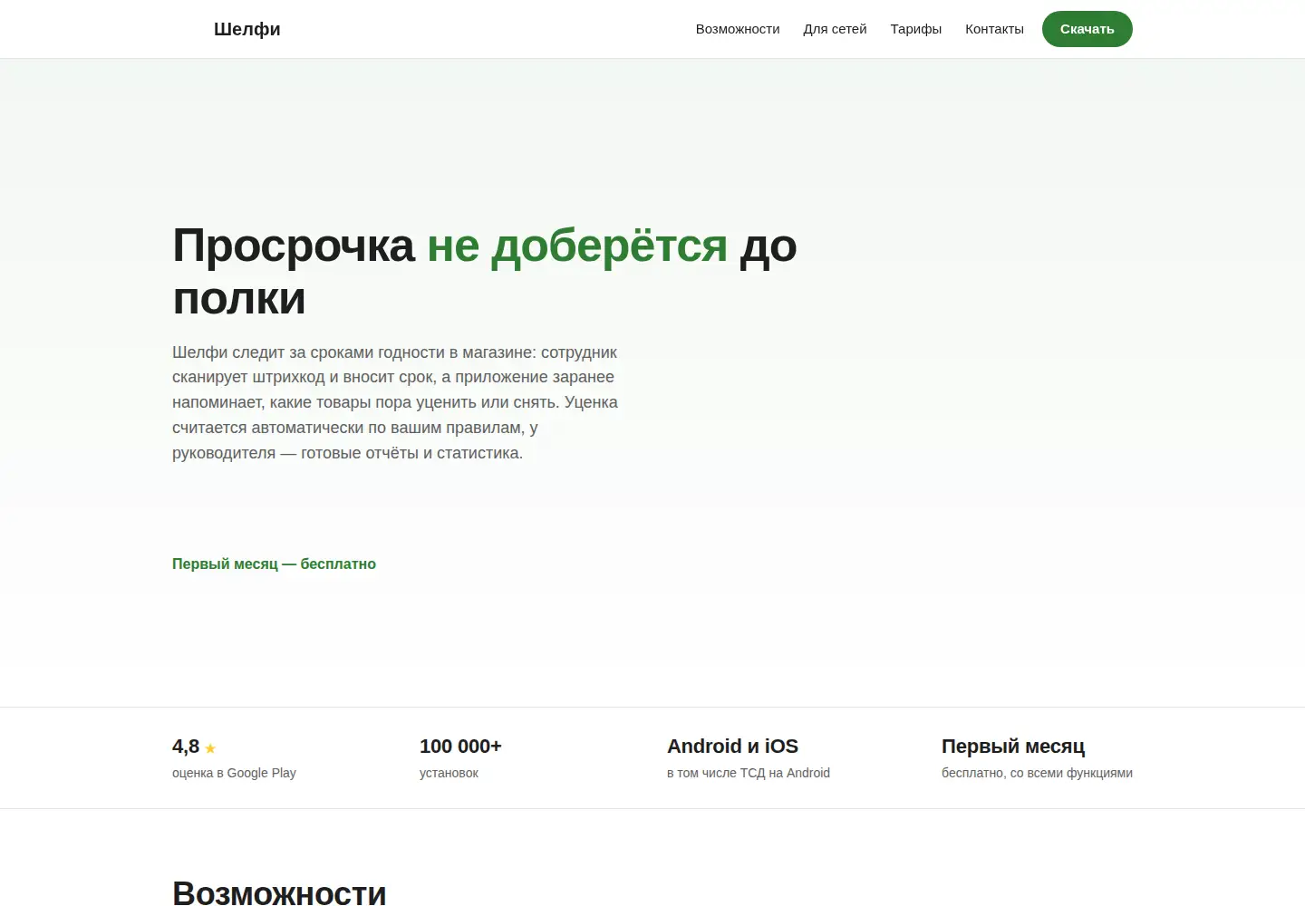Navigate to Контакты in the header
Viewport: 1305px width, 906px height.
(x=994, y=29)
